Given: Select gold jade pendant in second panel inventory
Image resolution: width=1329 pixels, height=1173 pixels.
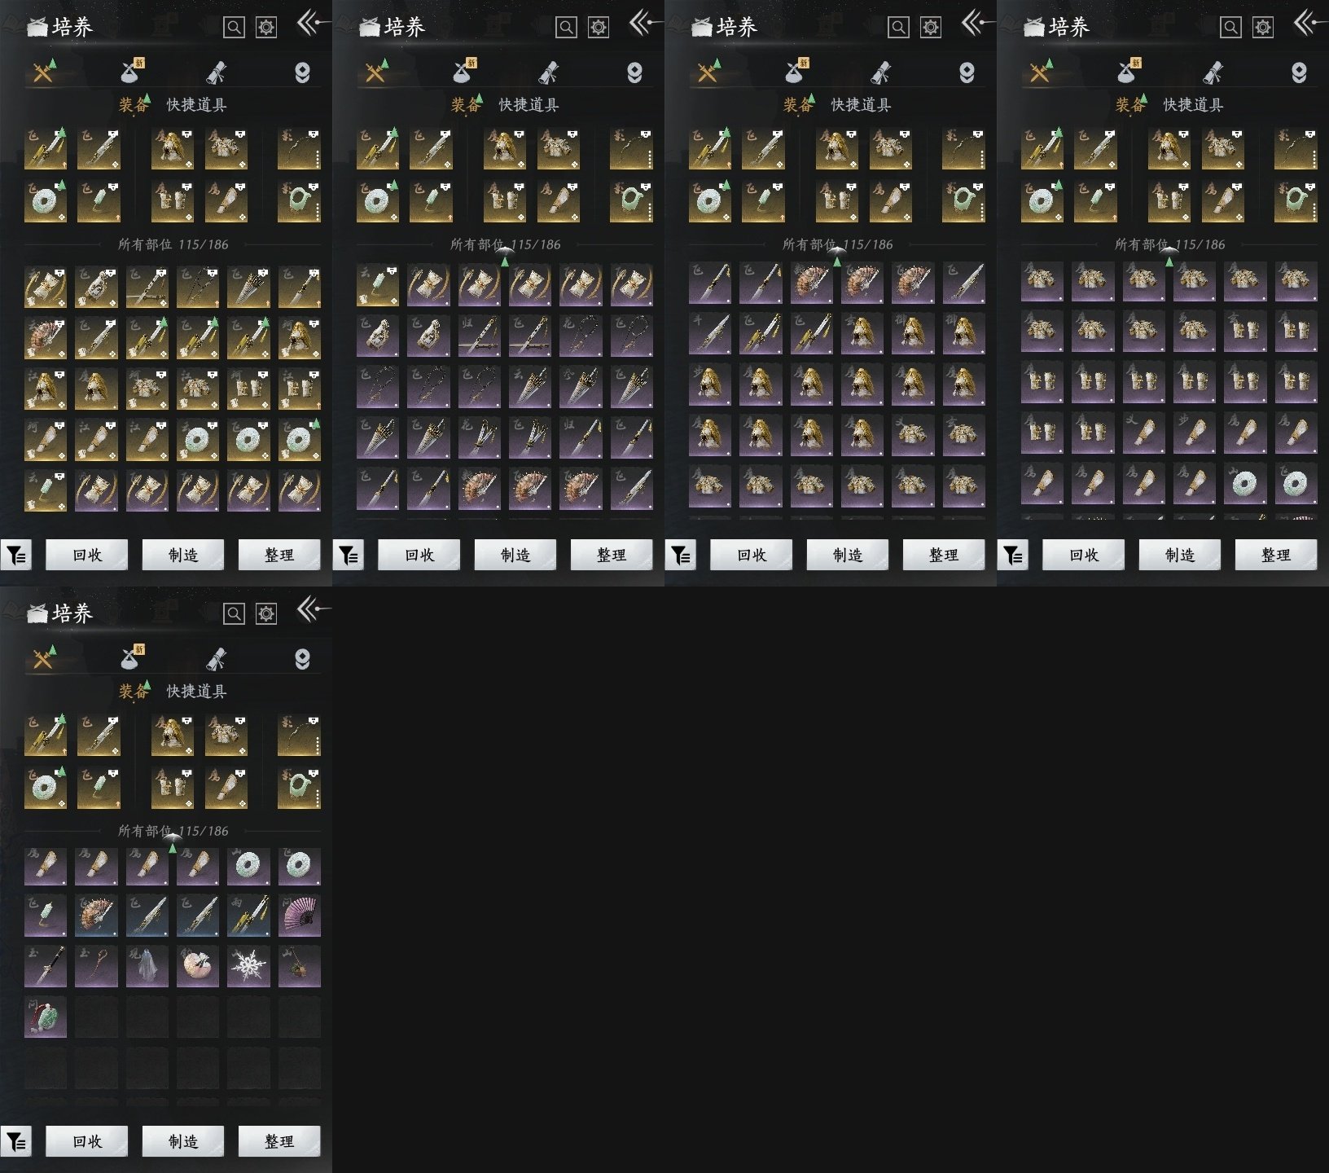Looking at the screenshot, I should pyautogui.click(x=378, y=286).
